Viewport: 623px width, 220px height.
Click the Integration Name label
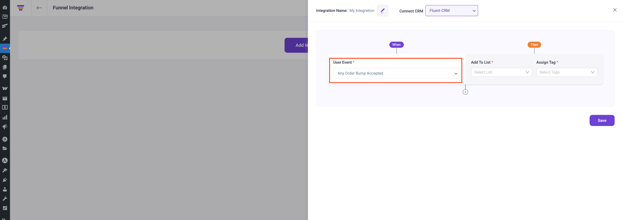click(332, 11)
